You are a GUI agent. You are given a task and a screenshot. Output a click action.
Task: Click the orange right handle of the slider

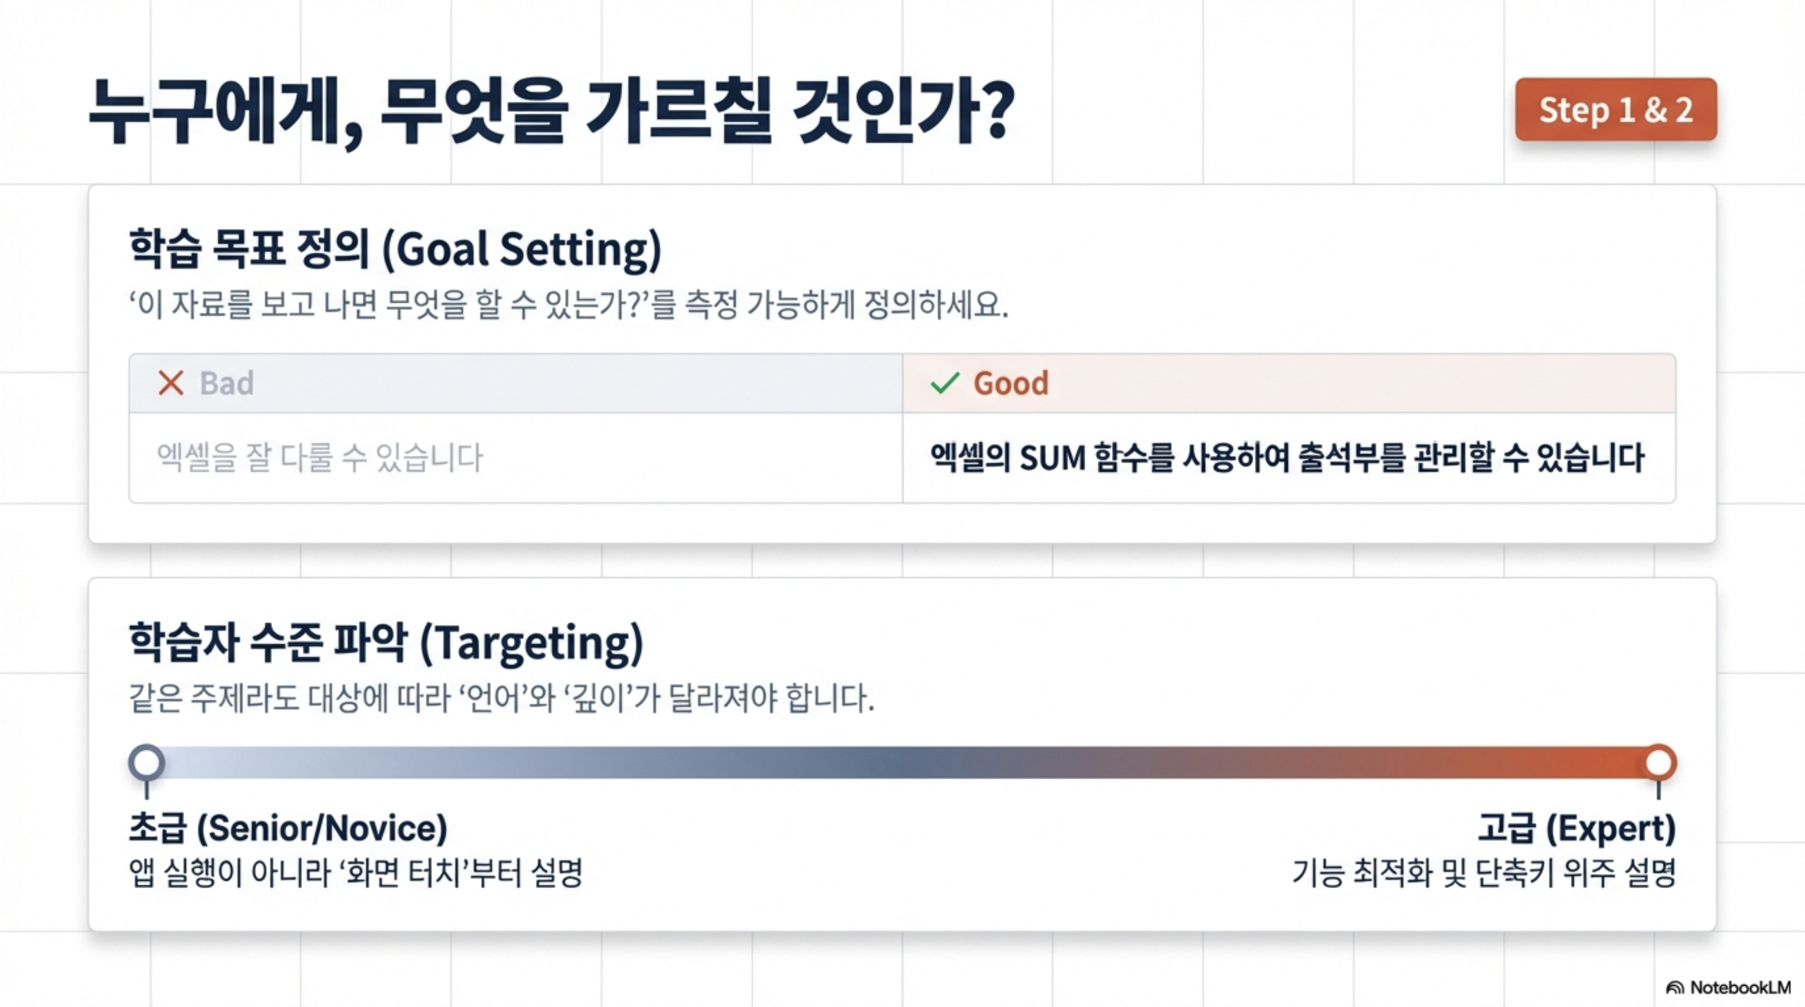coord(1658,762)
